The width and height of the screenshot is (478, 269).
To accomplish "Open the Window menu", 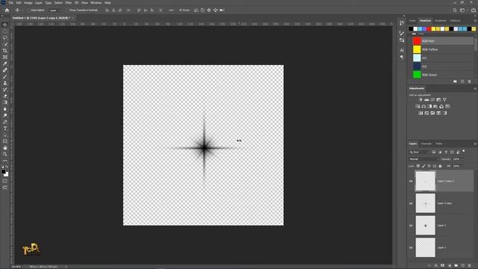I will pyautogui.click(x=96, y=3).
